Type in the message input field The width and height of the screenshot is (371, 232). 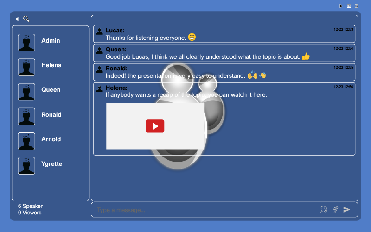204,210
